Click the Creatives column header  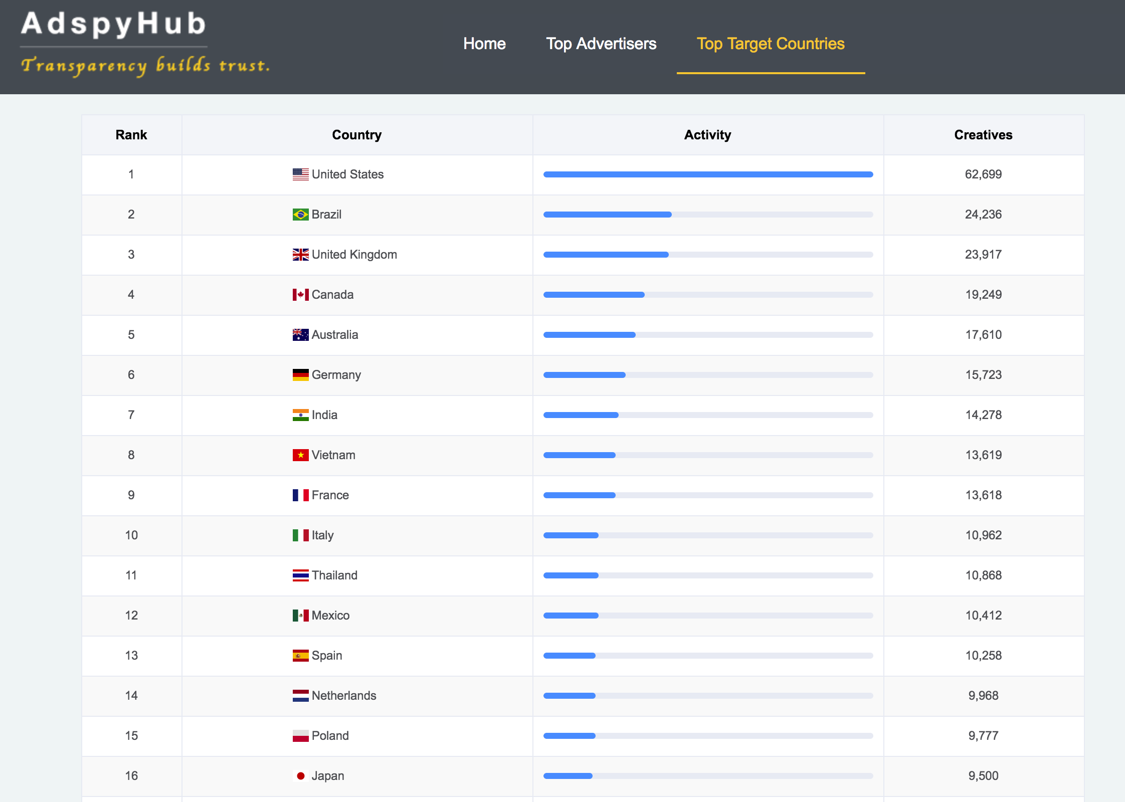pyautogui.click(x=983, y=135)
